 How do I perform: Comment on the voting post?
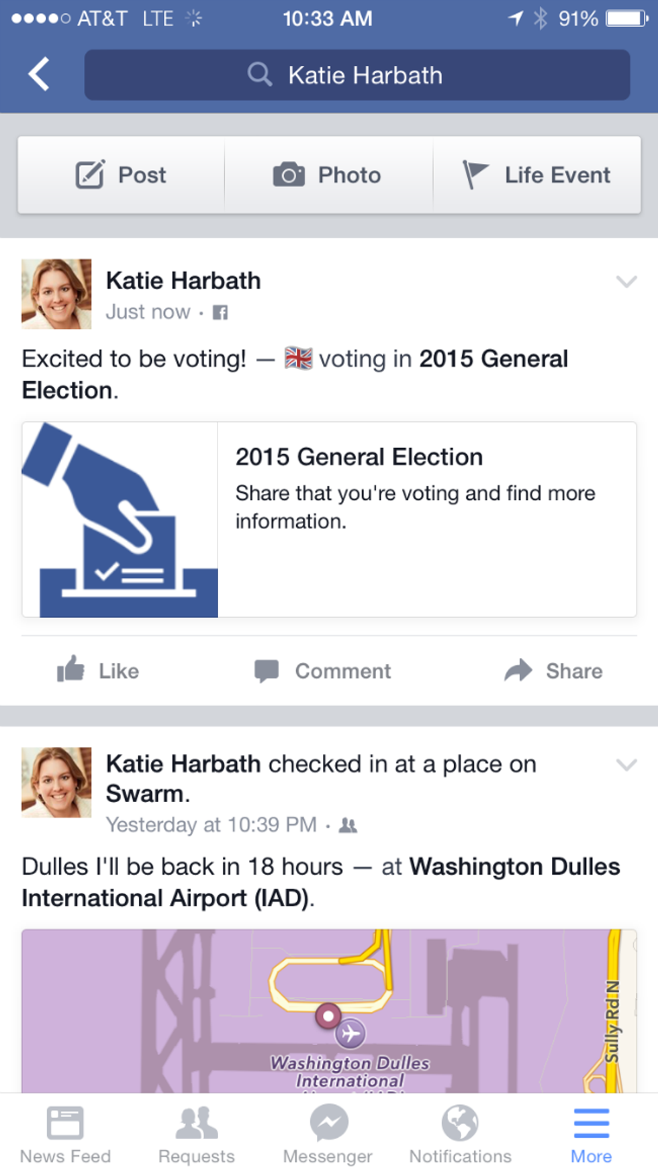tap(323, 671)
